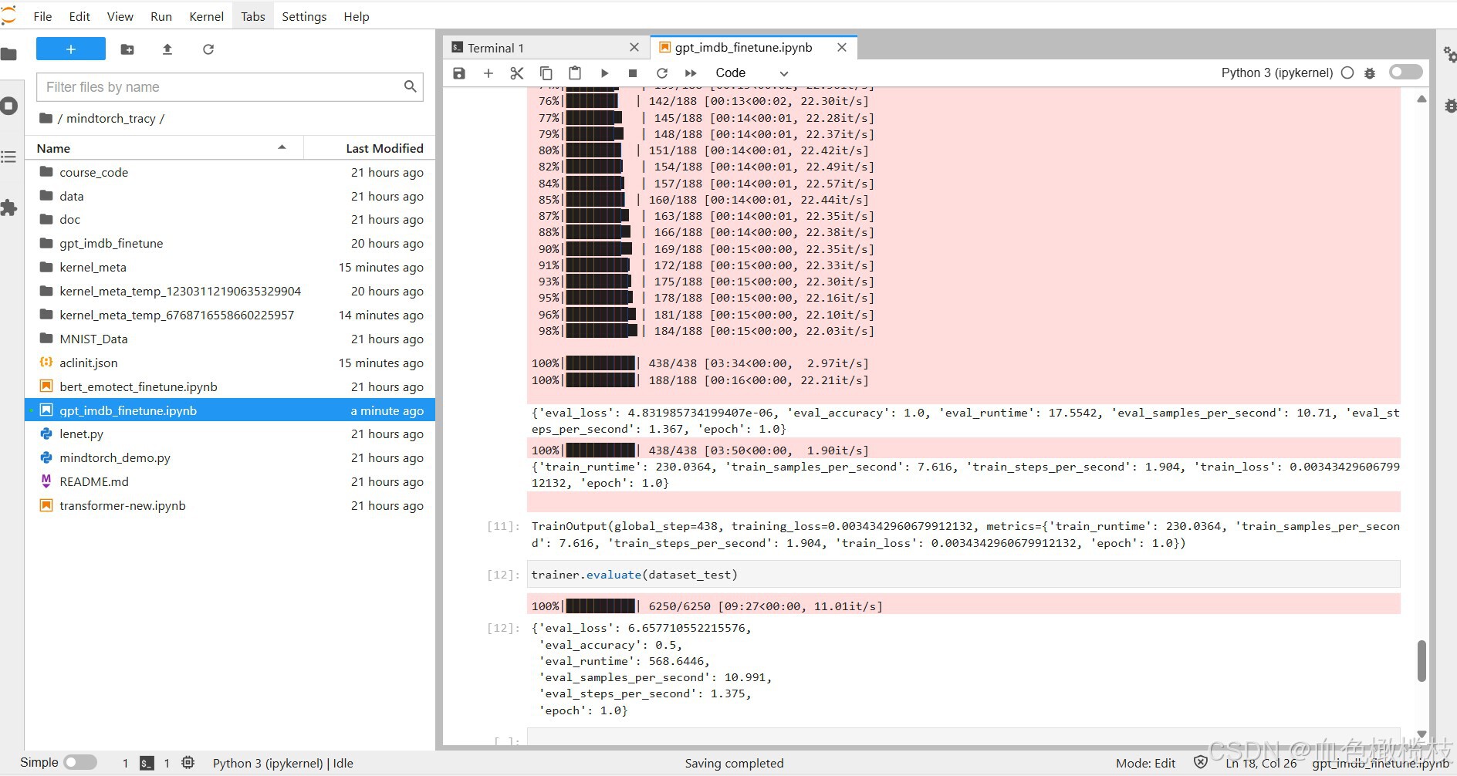Screen dimensions: 1457x776
Task: Click the scroll-up arrow of notebook scrollbar
Action: click(x=1422, y=99)
